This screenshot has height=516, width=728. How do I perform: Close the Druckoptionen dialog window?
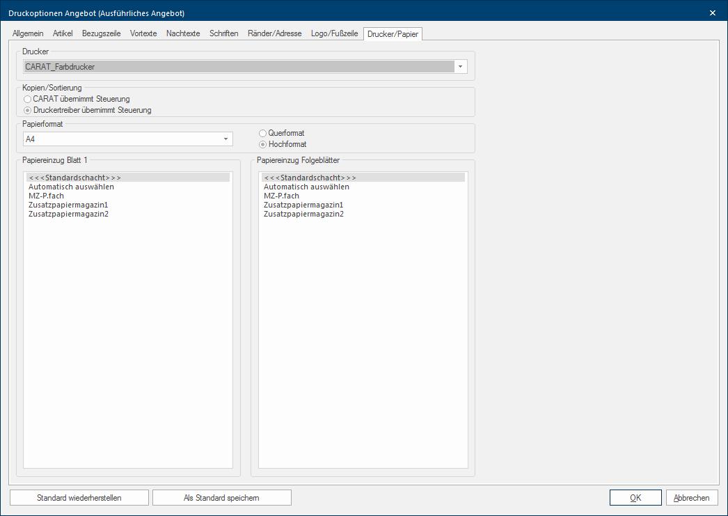point(712,13)
